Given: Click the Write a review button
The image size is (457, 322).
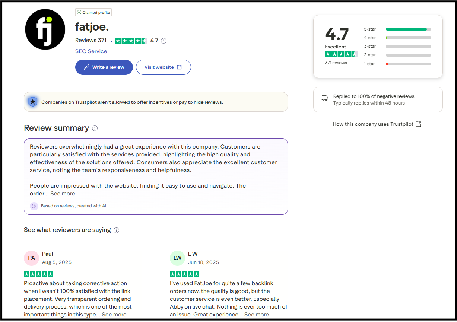Looking at the screenshot, I should (x=104, y=67).
